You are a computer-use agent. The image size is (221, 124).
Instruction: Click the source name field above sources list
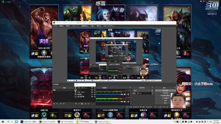85,85
